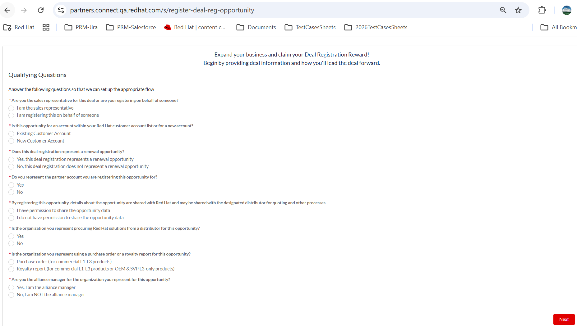Open the 2026TestCasesSheets bookmark folder
This screenshot has width=577, height=326.
coord(376,27)
